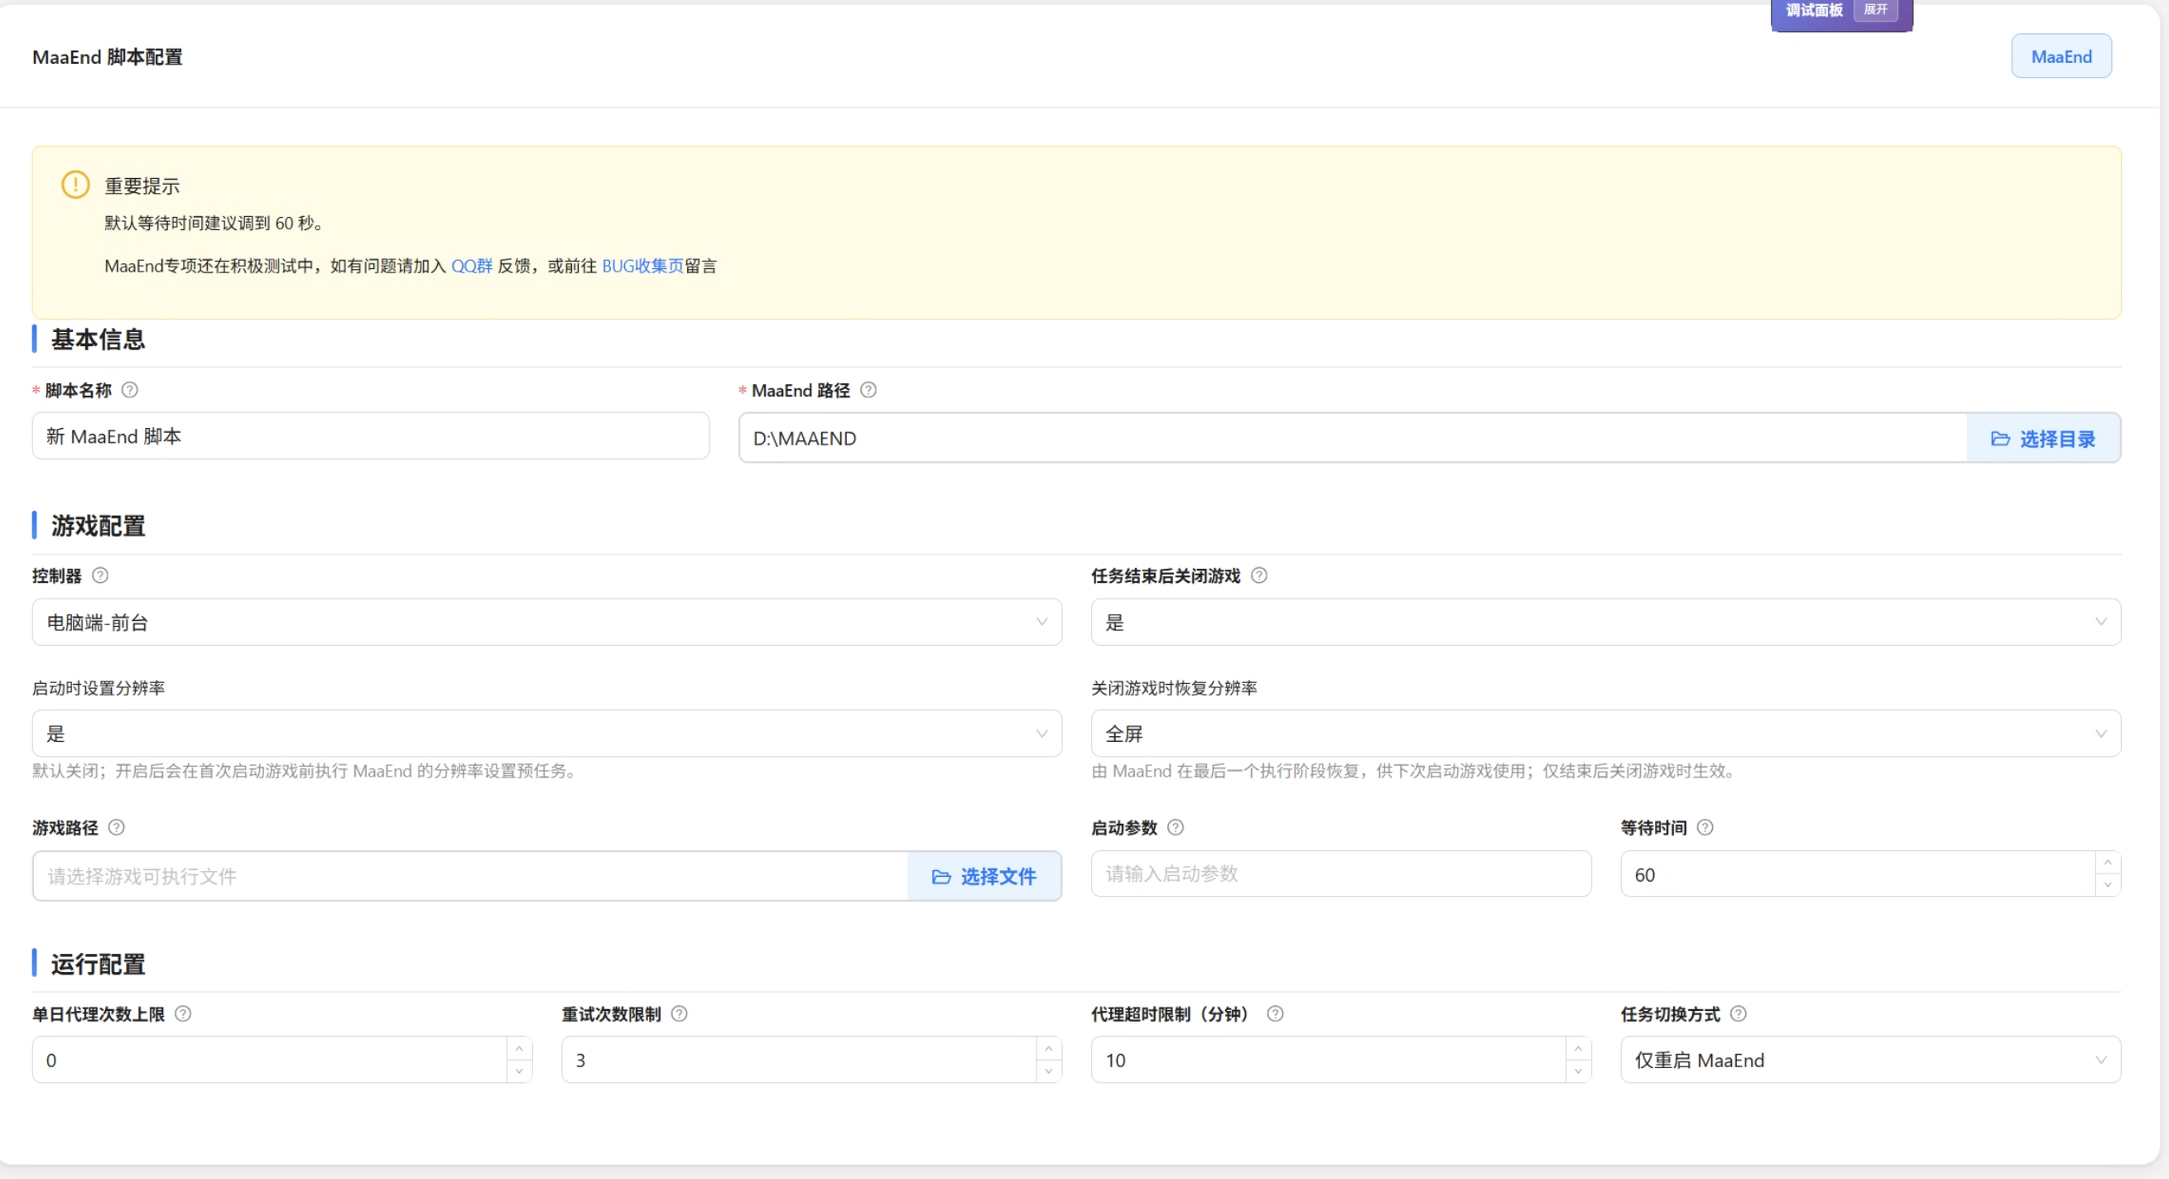Viewport: 2169px width, 1179px height.
Task: Open the 控制器 dropdown showing 电脑端-前台
Action: [x=546, y=623]
